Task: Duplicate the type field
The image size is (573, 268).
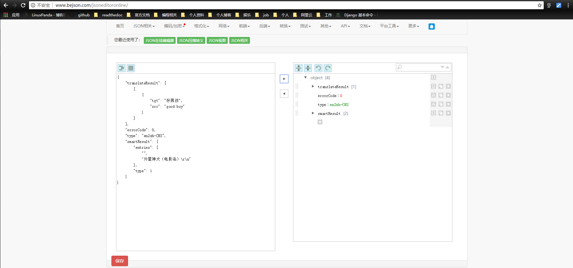Action: [441, 104]
